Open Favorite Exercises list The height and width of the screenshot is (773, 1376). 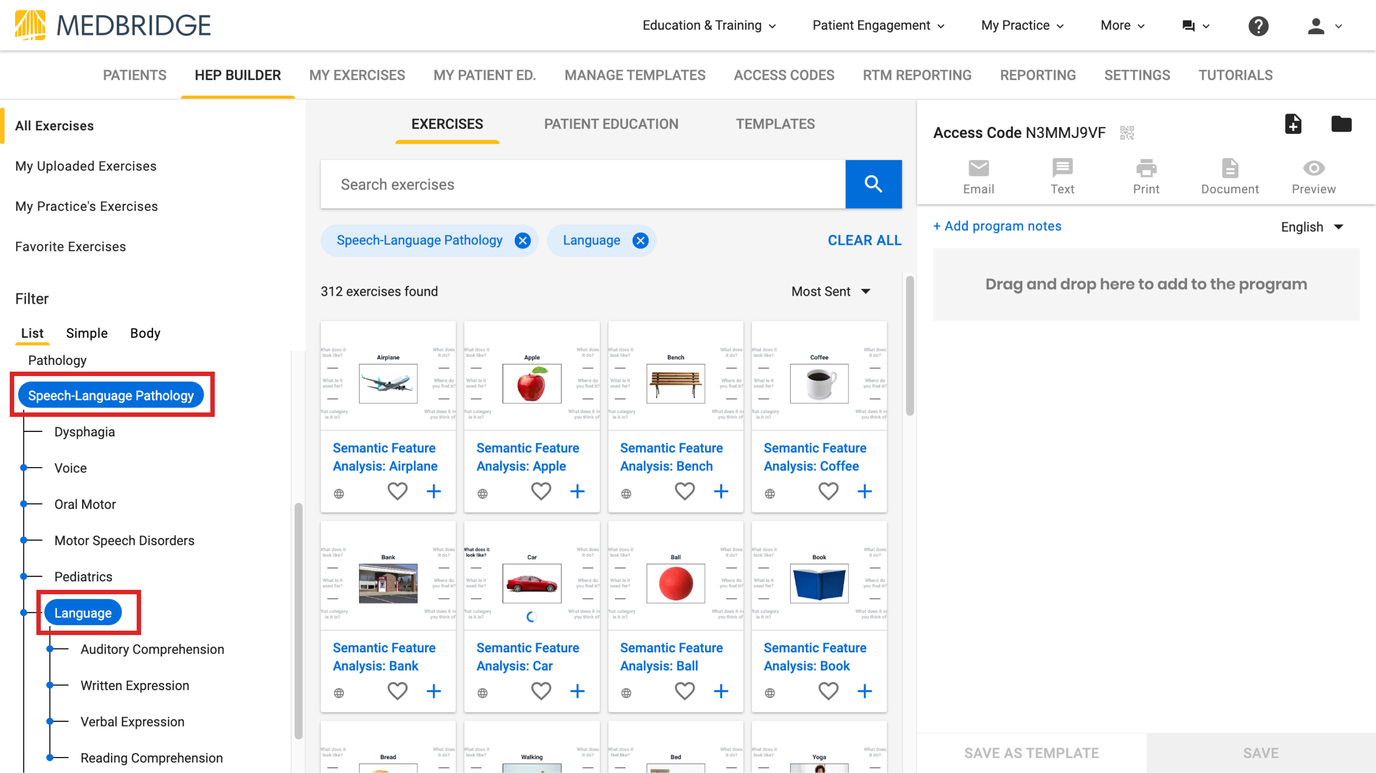point(71,247)
